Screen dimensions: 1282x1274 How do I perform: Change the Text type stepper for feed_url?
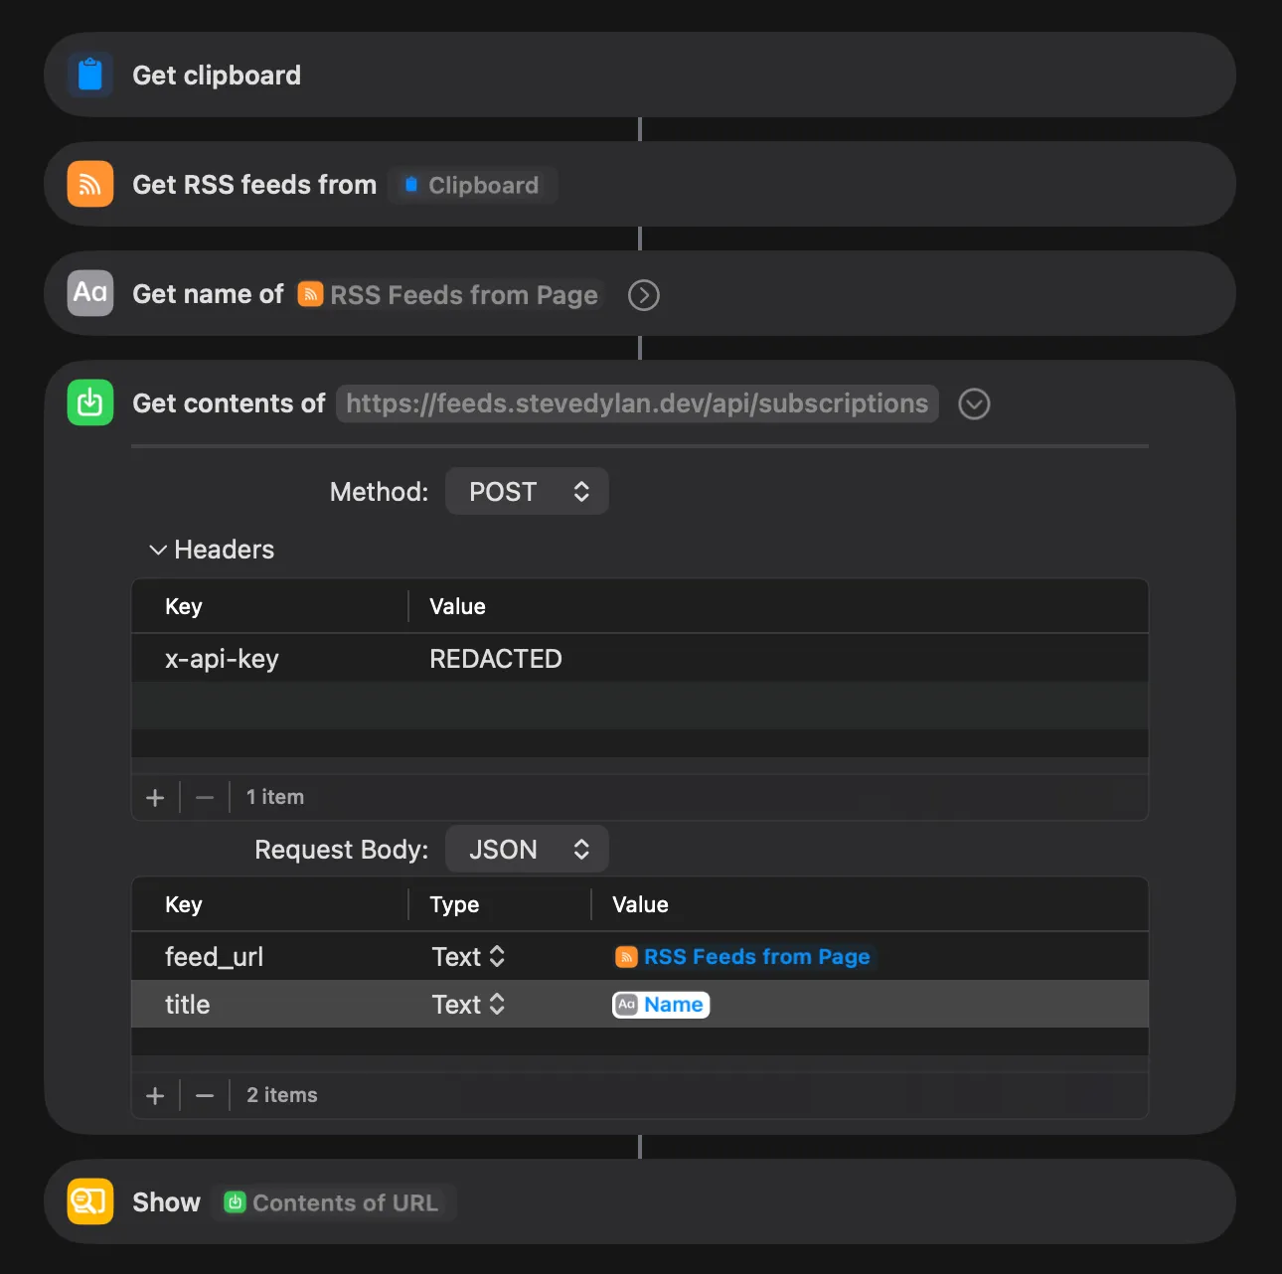point(469,957)
